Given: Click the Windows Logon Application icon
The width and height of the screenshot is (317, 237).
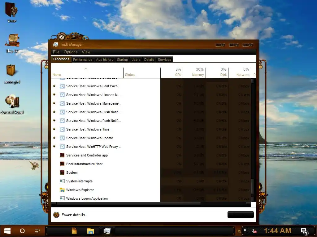Looking at the screenshot, I should point(62,198).
